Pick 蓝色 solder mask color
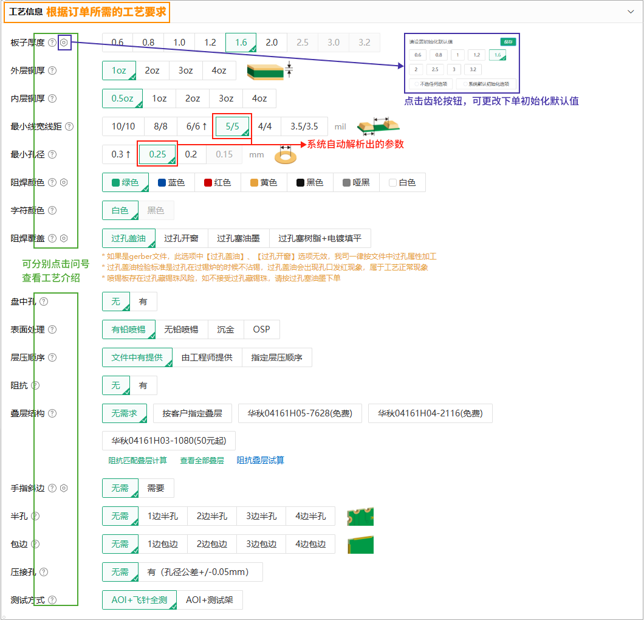Viewport: 644px width, 620px height. pos(171,182)
